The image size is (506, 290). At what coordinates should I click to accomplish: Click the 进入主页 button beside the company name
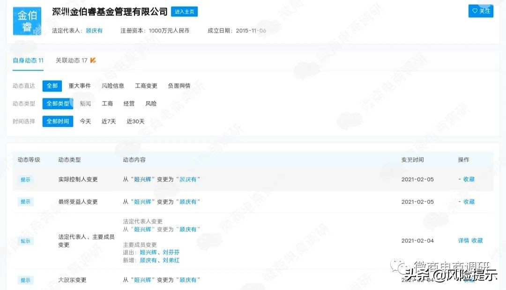[184, 12]
